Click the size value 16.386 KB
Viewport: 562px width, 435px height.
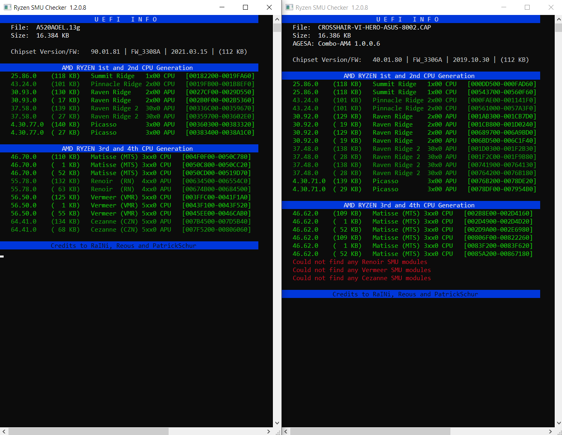(334, 36)
